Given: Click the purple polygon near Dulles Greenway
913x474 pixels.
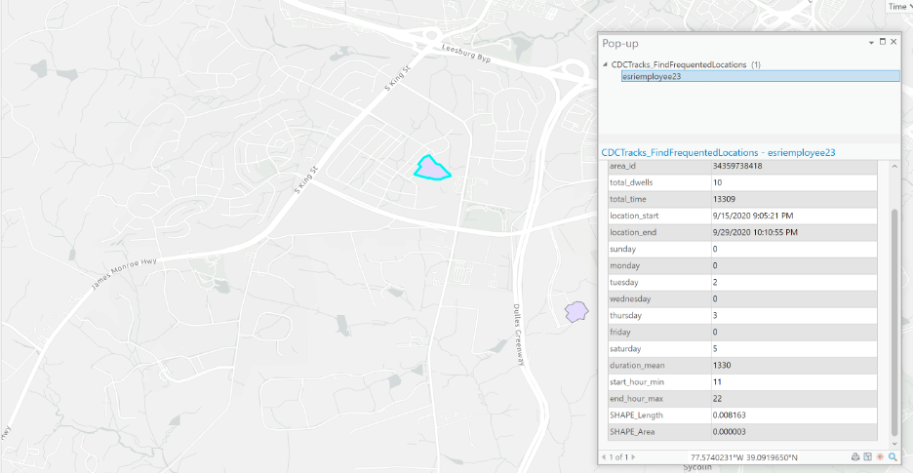Looking at the screenshot, I should (576, 312).
